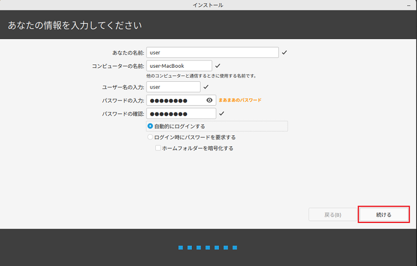Focus the ユーザー名の入力 field
The image size is (417, 266).
(174, 87)
